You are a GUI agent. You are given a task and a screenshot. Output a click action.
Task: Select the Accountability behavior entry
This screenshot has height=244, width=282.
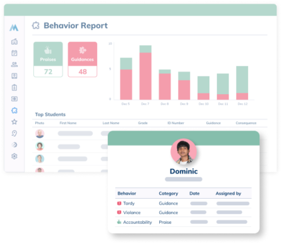pos(137,222)
